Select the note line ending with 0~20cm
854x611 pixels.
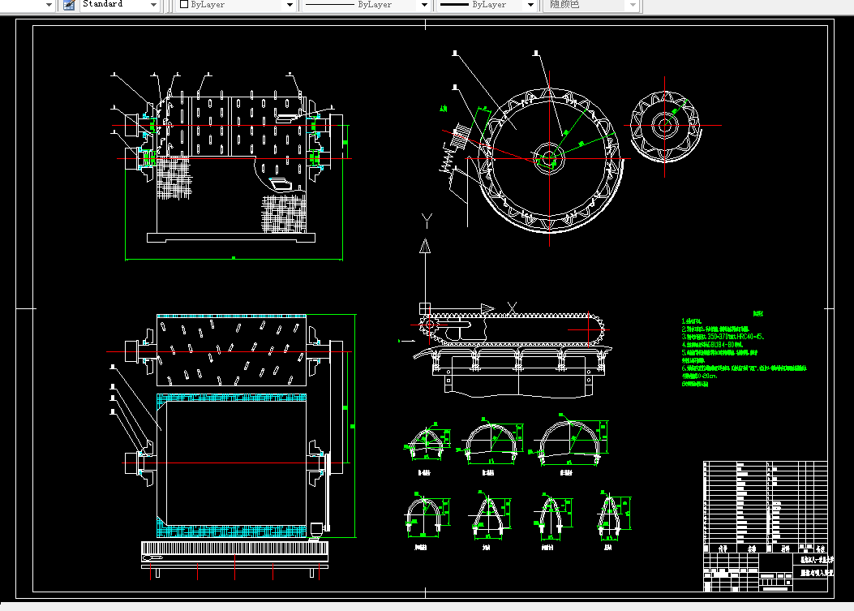coord(700,376)
